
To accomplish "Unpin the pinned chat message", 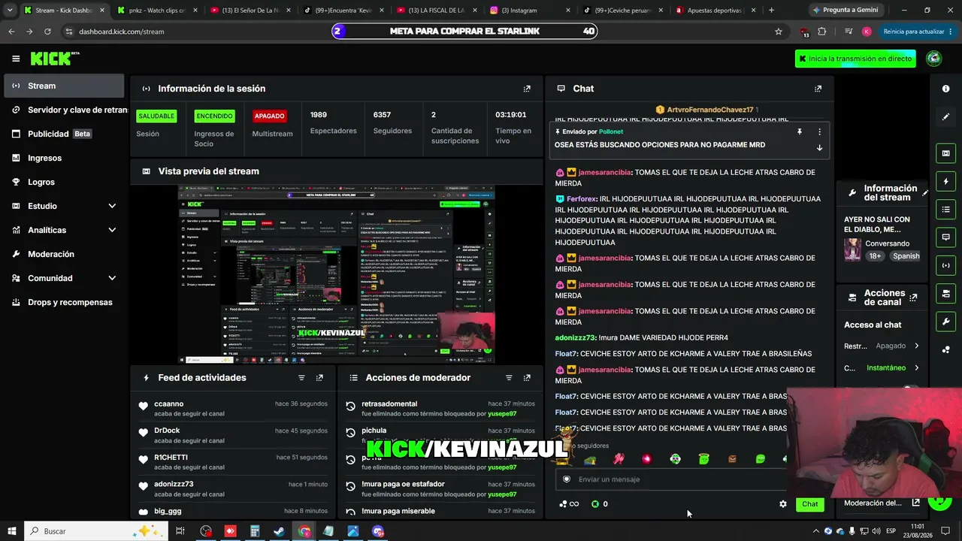I will (x=800, y=131).
